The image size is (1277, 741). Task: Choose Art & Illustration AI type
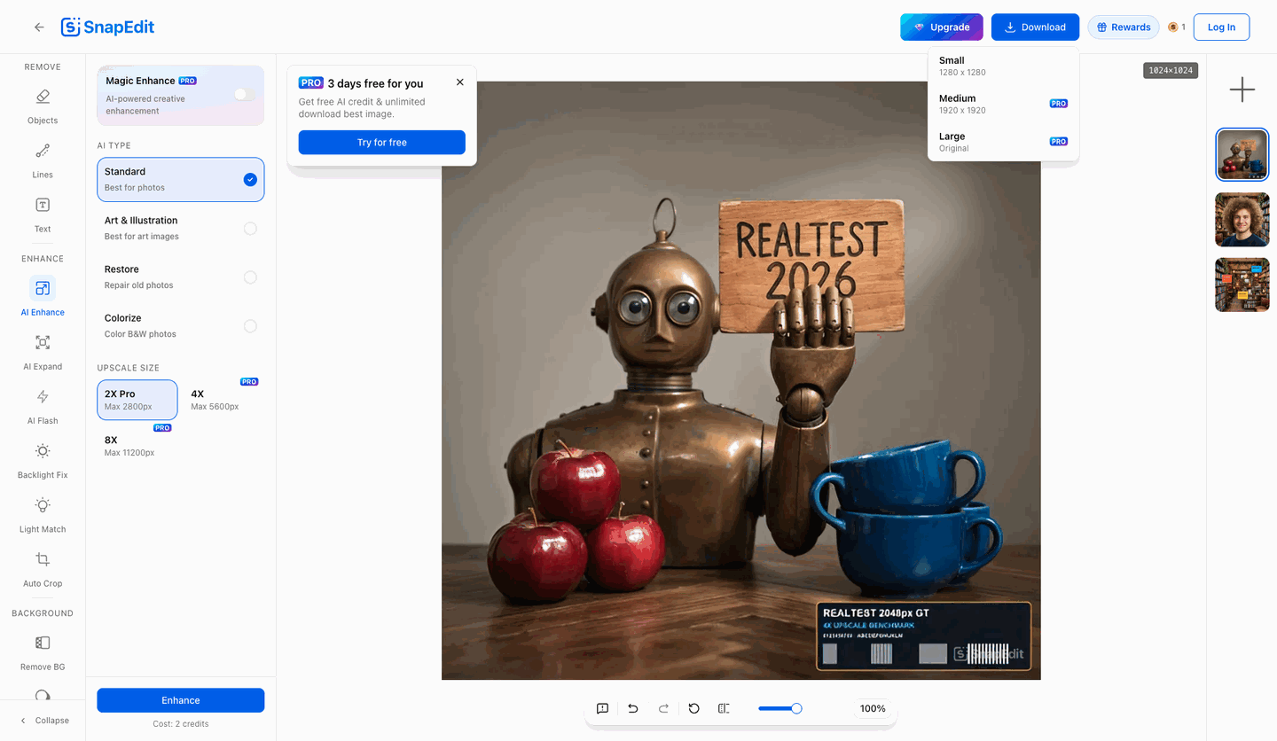pyautogui.click(x=181, y=228)
